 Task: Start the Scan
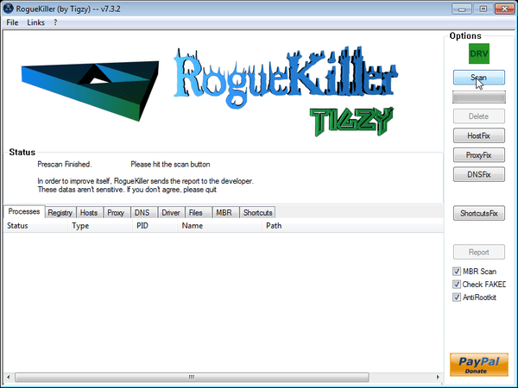(x=478, y=78)
